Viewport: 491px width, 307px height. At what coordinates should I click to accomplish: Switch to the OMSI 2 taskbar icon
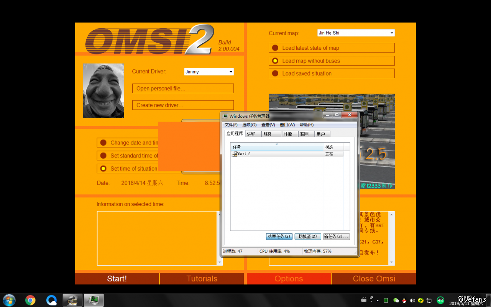click(x=72, y=300)
